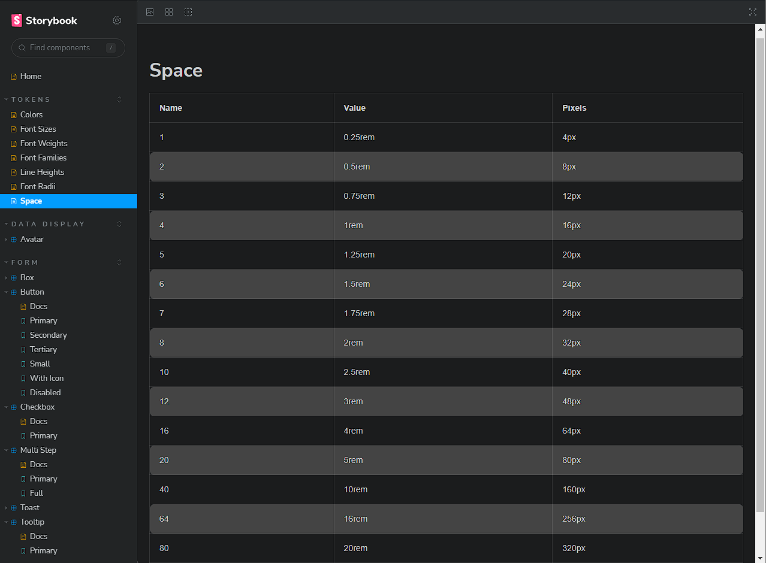Click the Storybook logo icon

16,20
